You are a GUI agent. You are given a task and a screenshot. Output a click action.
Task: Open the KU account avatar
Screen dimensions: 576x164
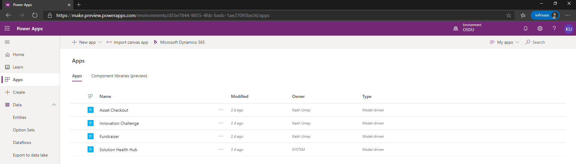tap(568, 29)
